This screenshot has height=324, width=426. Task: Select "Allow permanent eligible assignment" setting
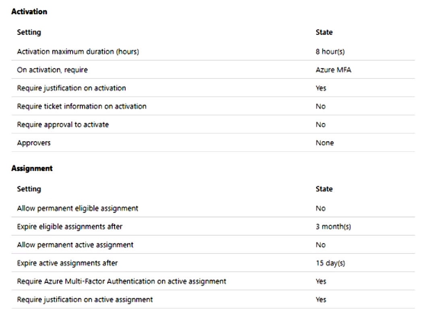coord(77,208)
